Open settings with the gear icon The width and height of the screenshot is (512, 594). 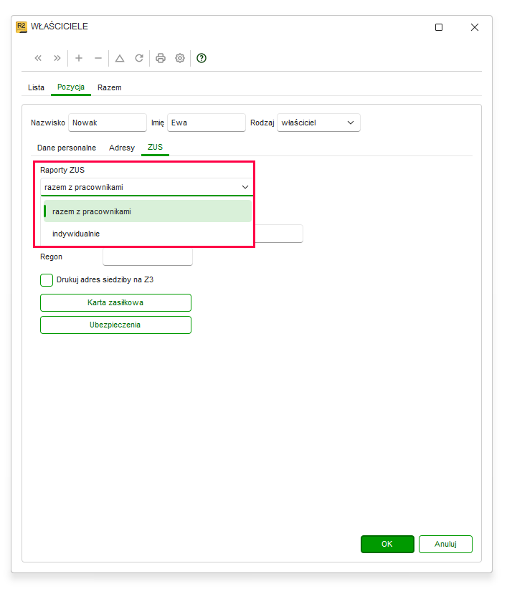pos(180,58)
